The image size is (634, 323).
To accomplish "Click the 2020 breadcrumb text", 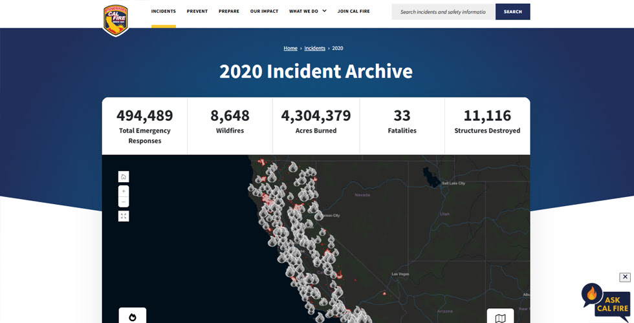I will [x=338, y=48].
